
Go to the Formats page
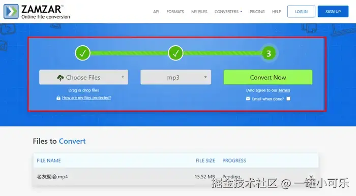(x=175, y=12)
